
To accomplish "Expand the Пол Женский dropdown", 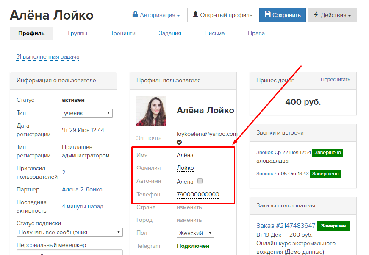I will tap(195, 233).
